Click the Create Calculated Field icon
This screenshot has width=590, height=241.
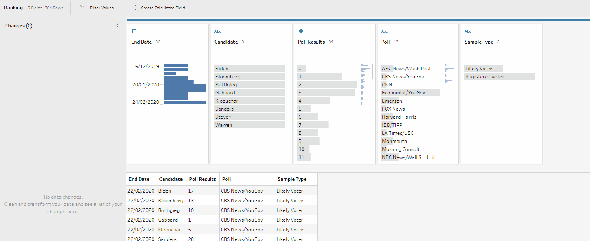[x=134, y=8]
